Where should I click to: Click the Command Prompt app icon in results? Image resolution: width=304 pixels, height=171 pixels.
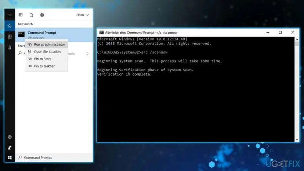[x=21, y=34]
